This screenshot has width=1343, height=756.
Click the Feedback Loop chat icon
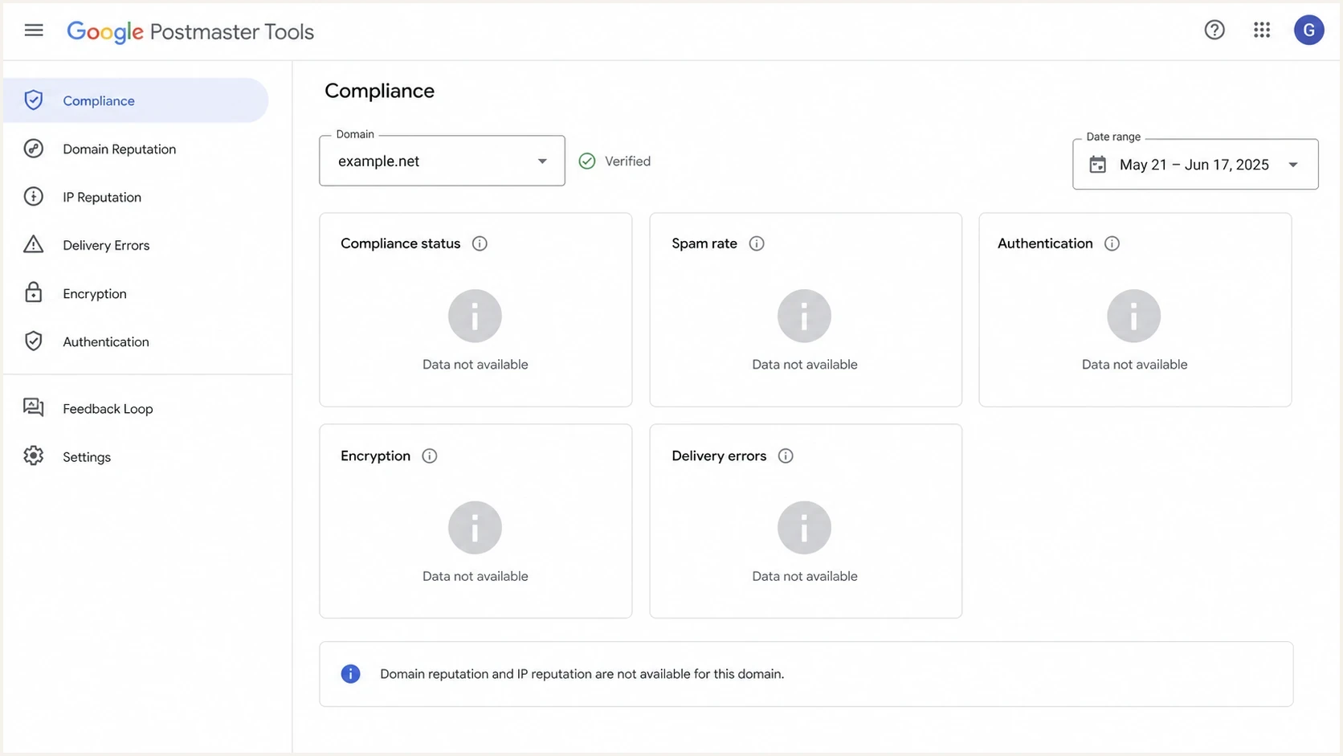click(x=34, y=407)
